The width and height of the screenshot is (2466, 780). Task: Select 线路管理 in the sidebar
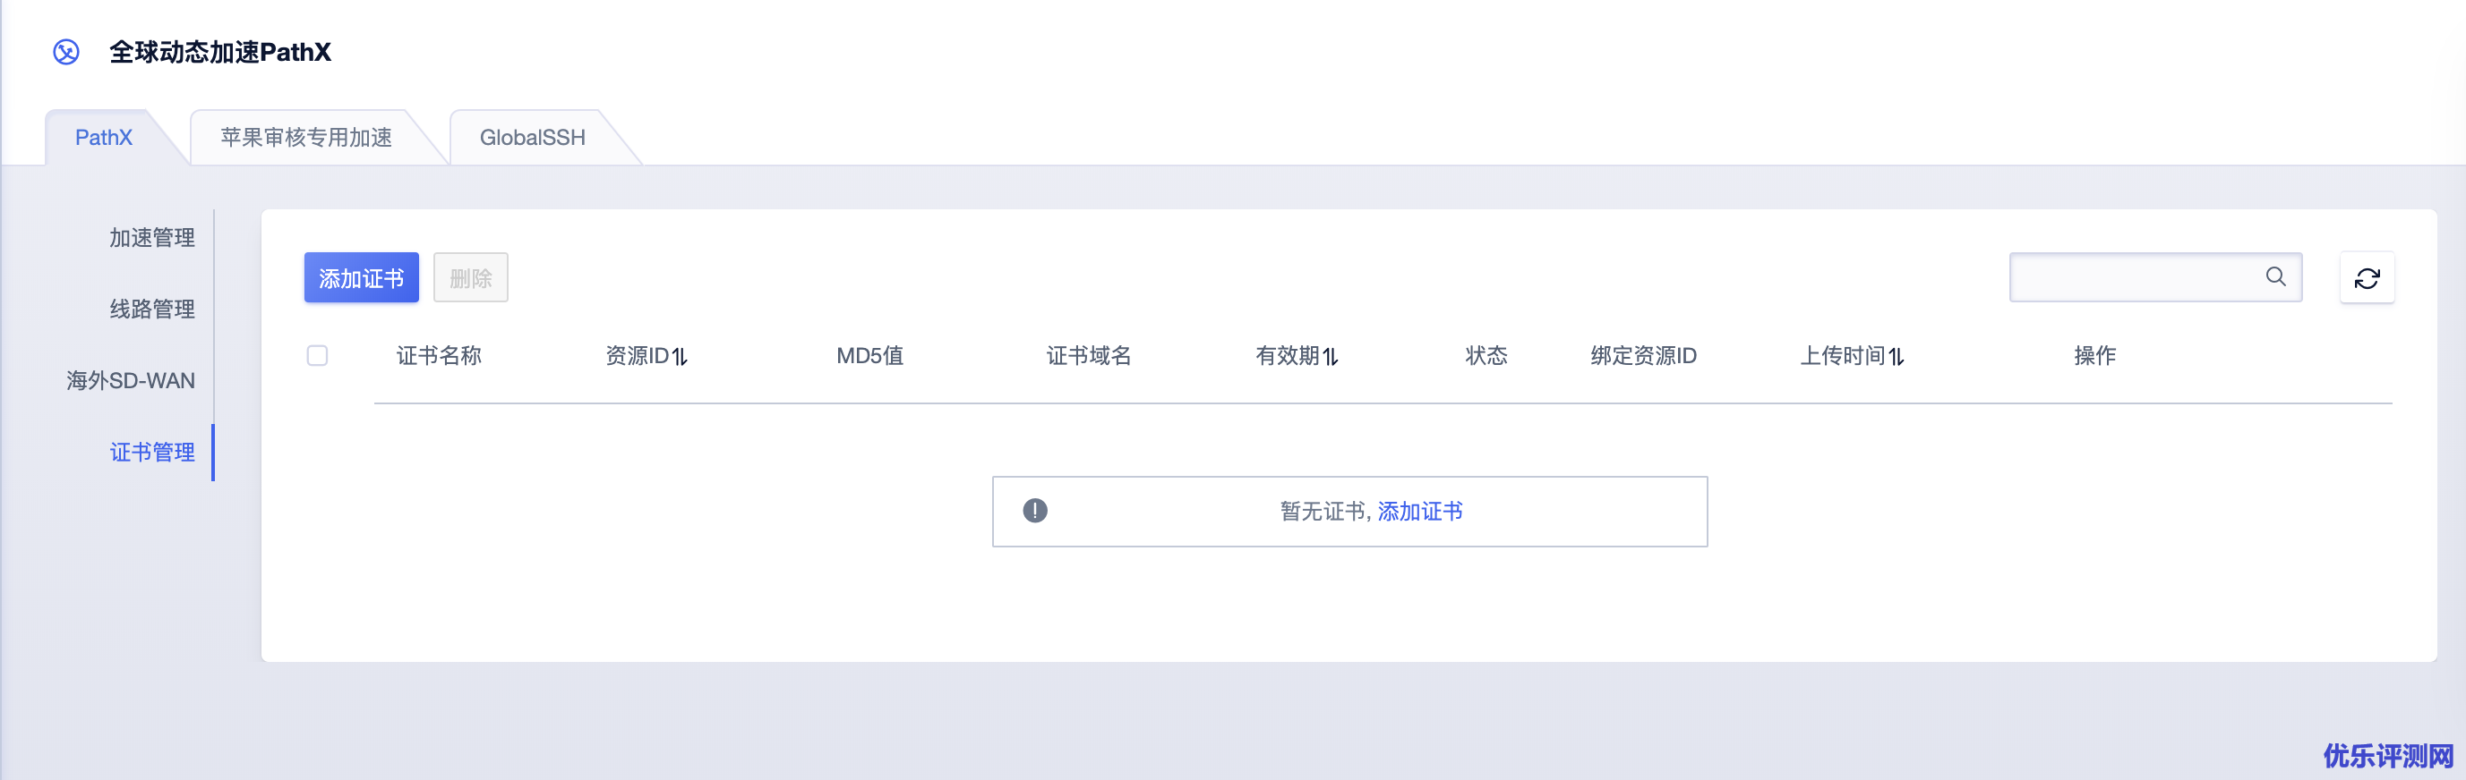click(152, 309)
